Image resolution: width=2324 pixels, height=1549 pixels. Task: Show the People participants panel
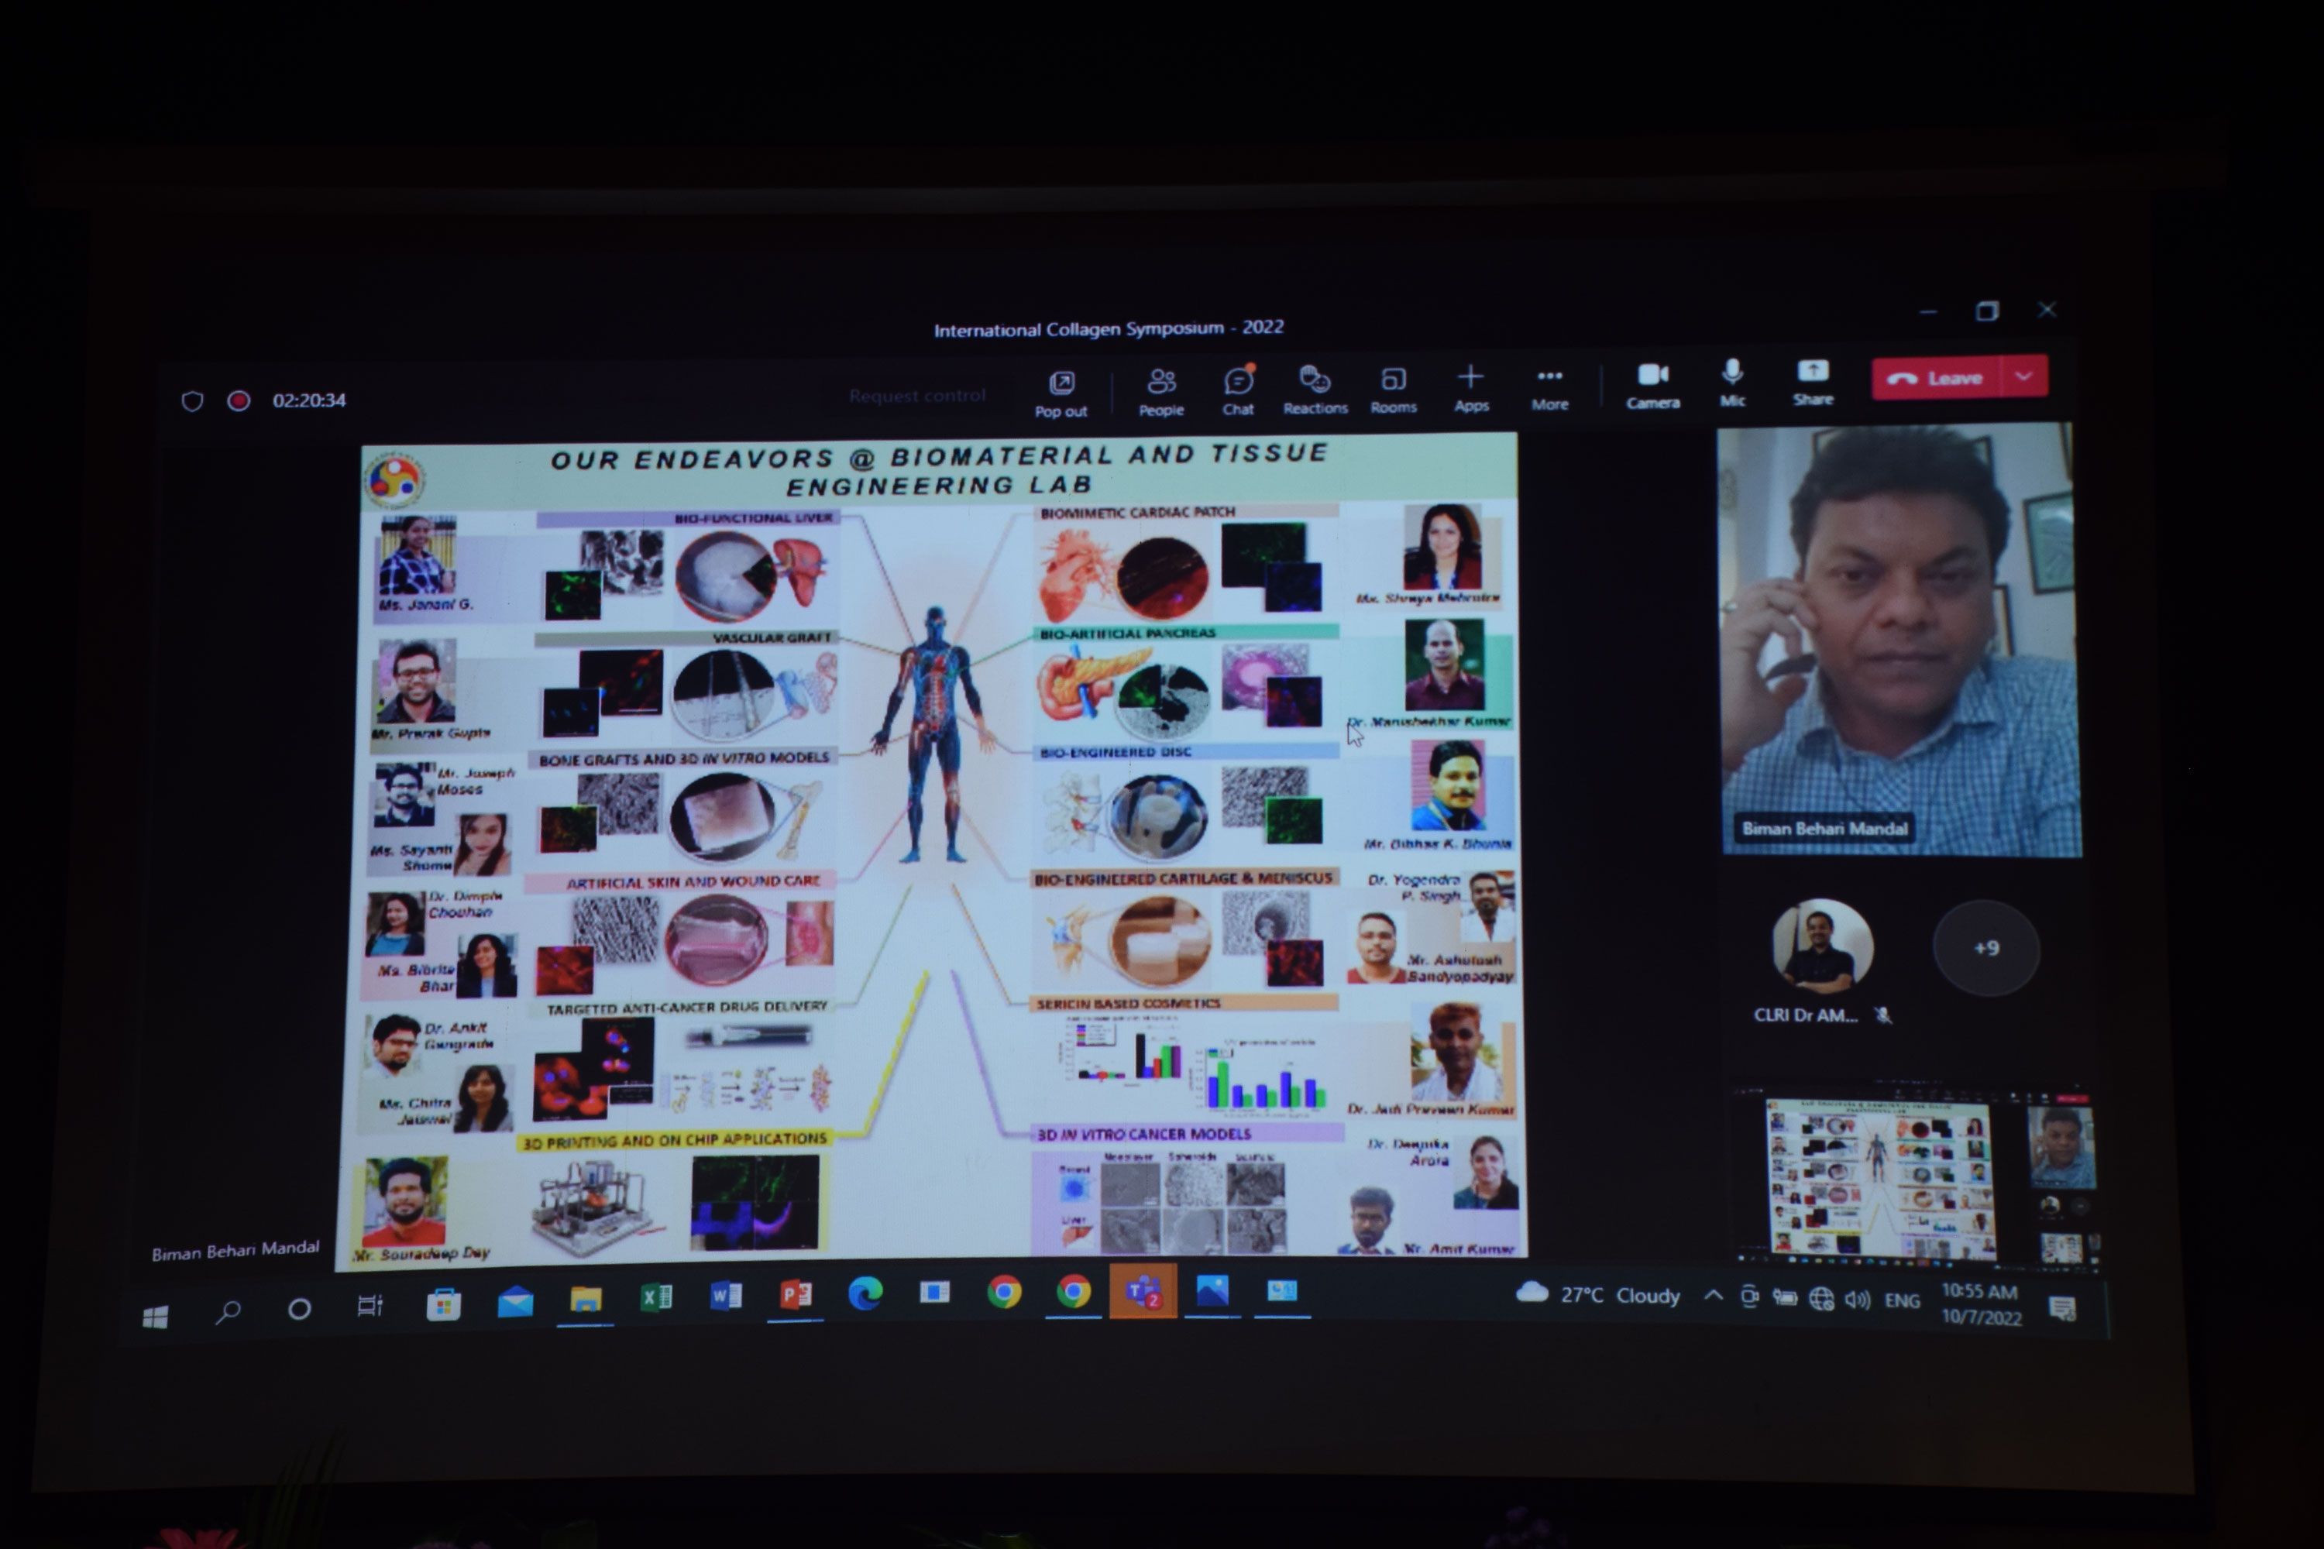pos(1161,390)
